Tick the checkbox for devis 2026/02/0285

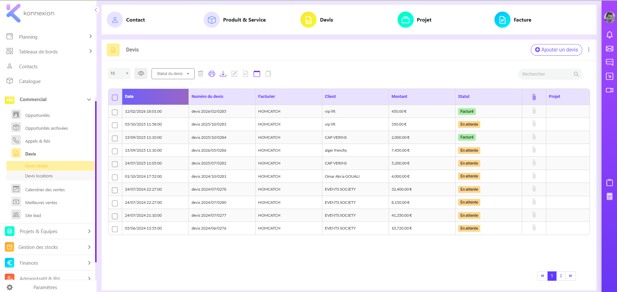tap(115, 112)
